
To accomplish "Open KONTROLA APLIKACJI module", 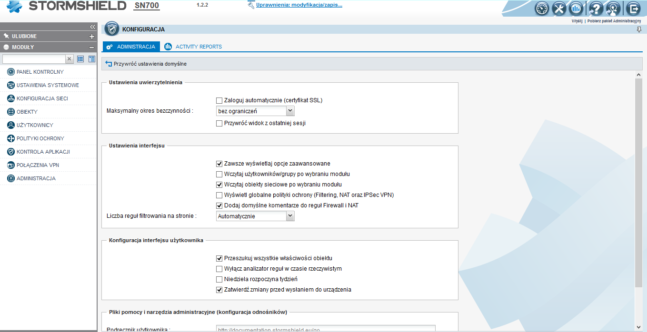I will 43,152.
